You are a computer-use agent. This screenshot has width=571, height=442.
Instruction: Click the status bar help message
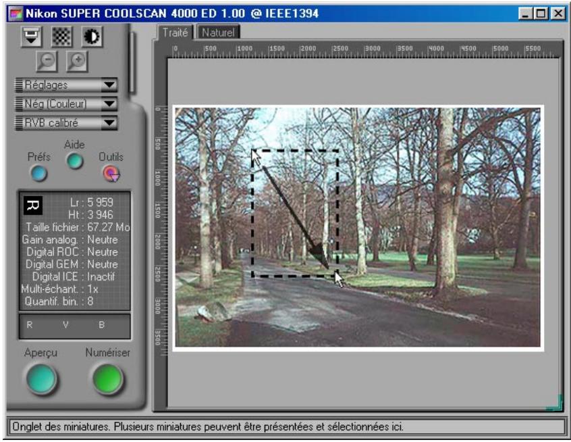[x=209, y=426]
